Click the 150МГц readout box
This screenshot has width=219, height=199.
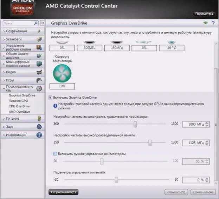(x=117, y=48)
